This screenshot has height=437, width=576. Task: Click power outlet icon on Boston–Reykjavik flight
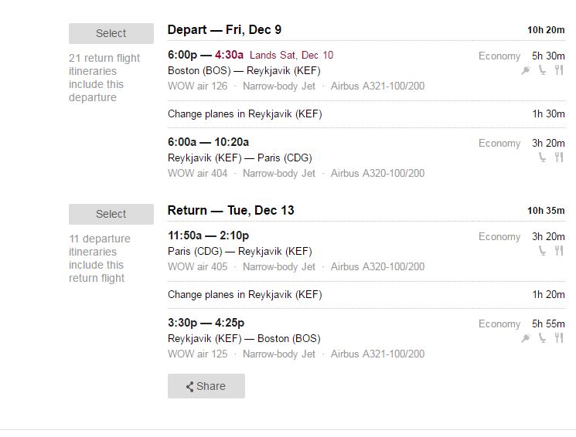[526, 69]
